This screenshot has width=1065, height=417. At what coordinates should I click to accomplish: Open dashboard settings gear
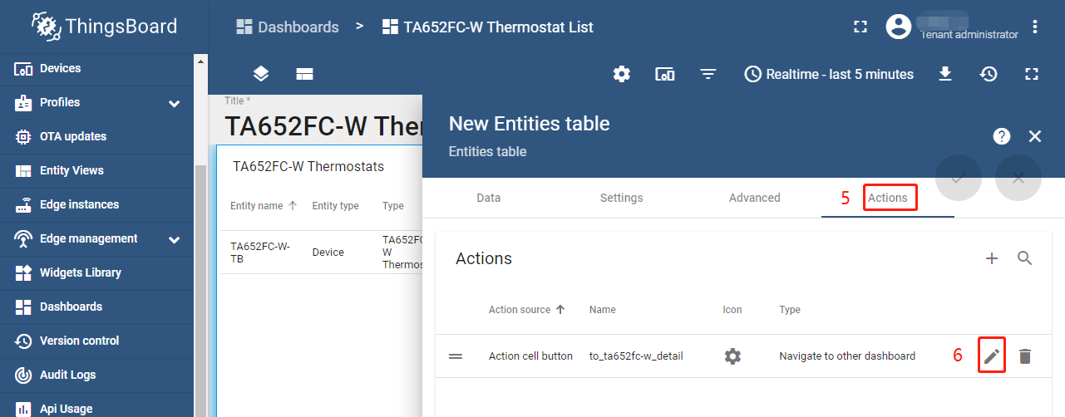pyautogui.click(x=622, y=74)
